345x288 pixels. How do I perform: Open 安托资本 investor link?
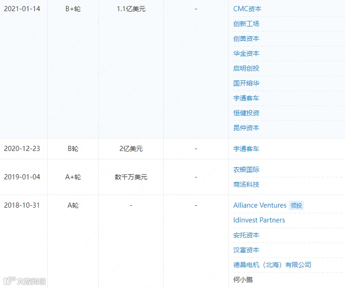[x=246, y=235]
